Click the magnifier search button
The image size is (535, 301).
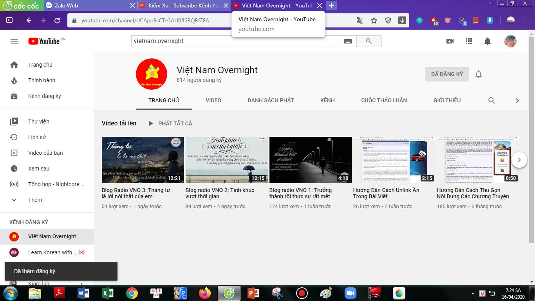click(369, 41)
